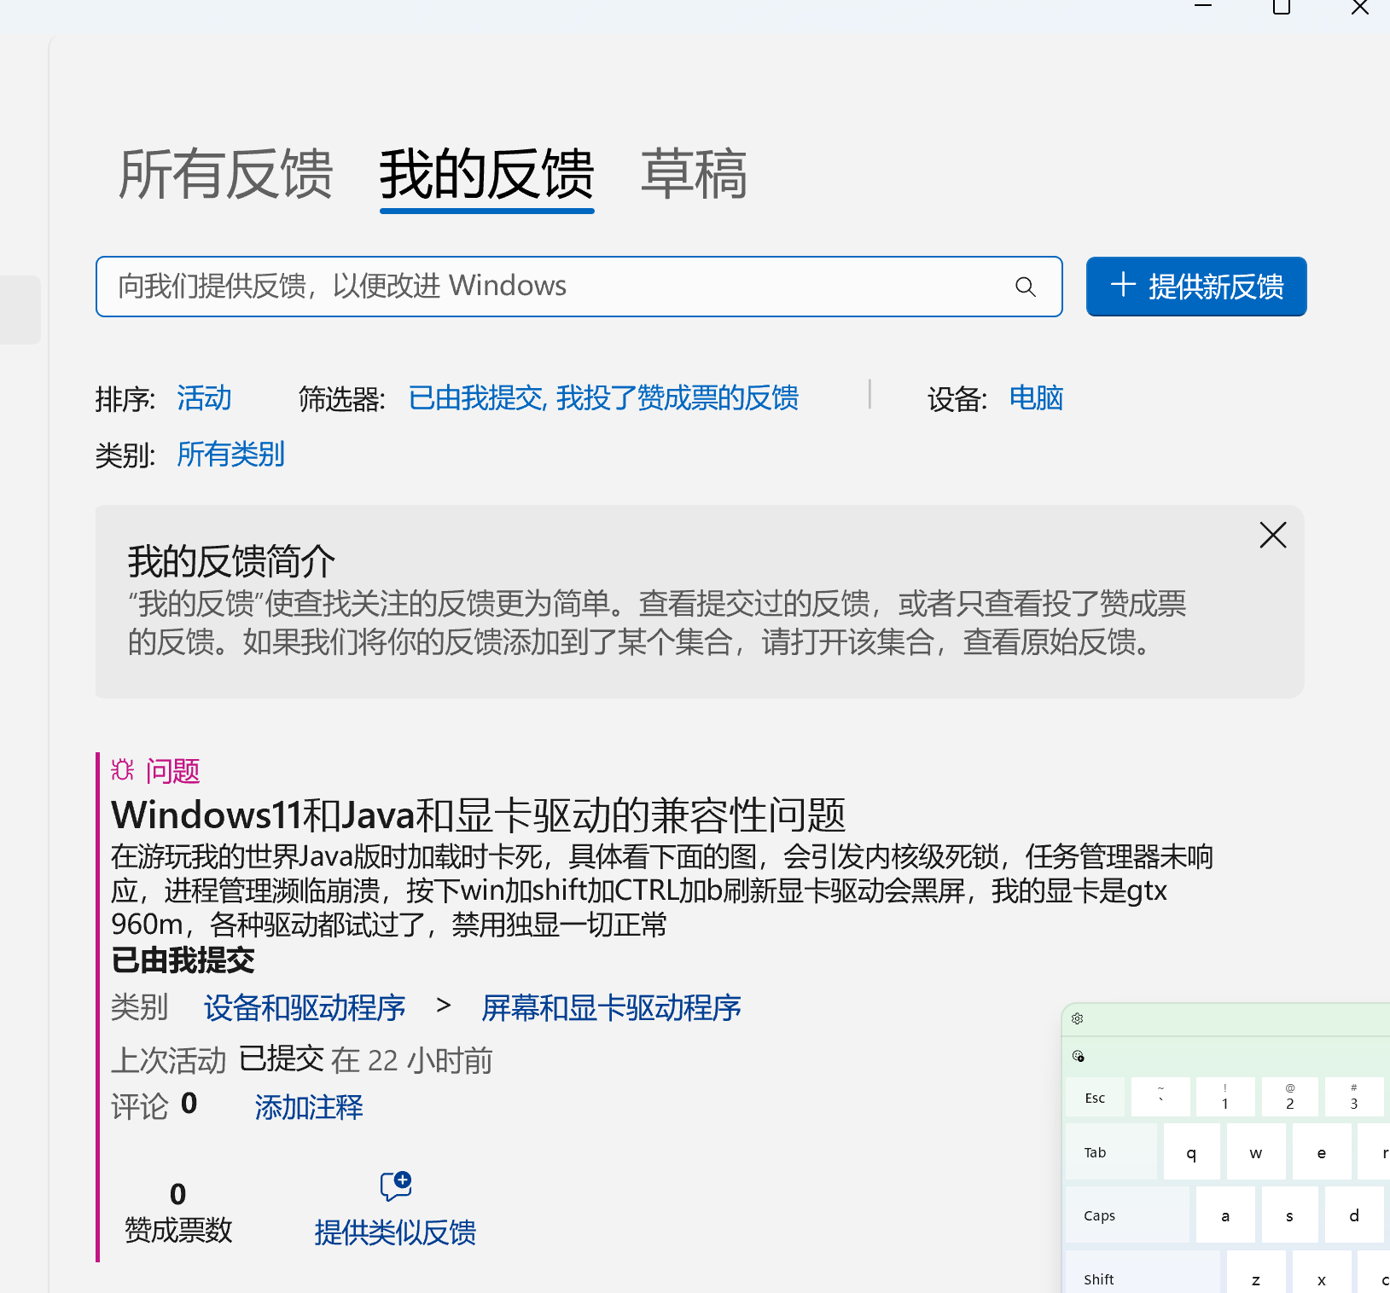
Task: Click the 提供新反馈 button
Action: (1196, 287)
